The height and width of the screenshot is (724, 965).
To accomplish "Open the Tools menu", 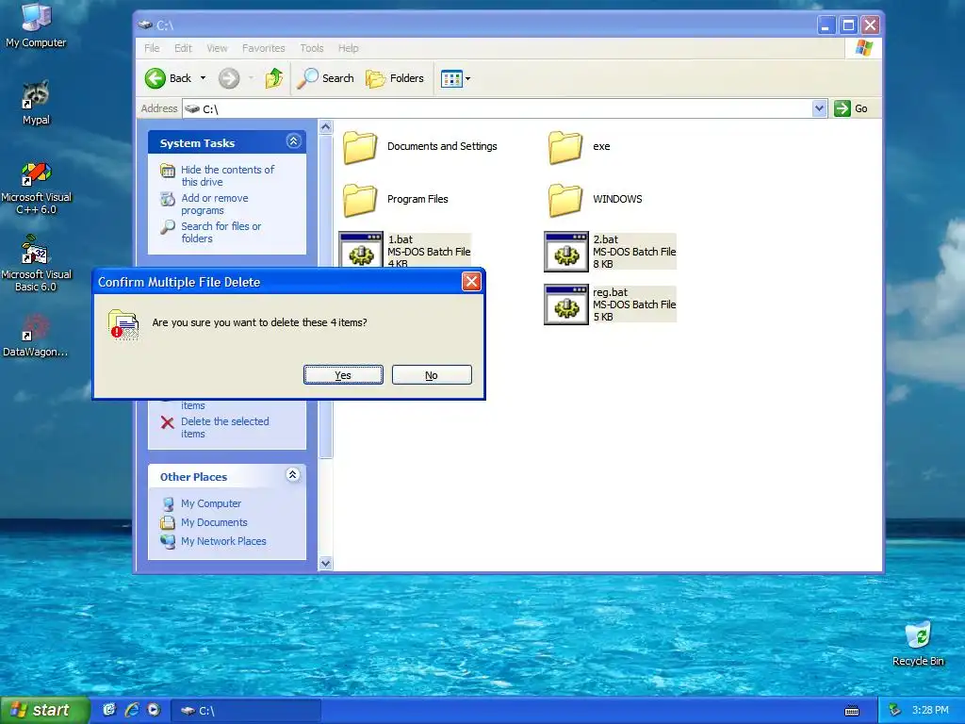I will point(311,48).
